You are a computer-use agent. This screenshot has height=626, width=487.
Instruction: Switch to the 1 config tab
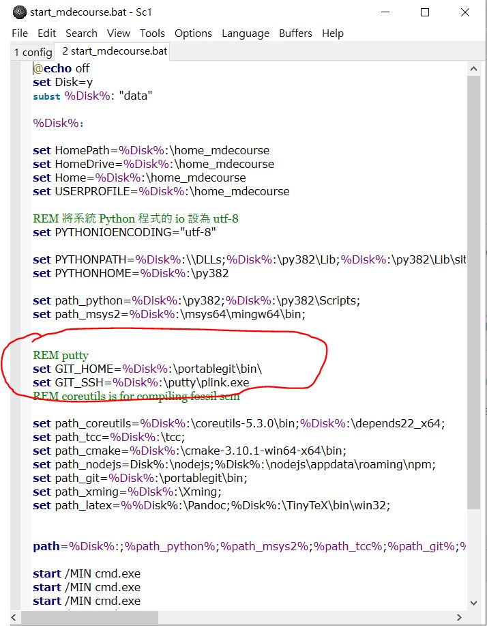[x=33, y=52]
